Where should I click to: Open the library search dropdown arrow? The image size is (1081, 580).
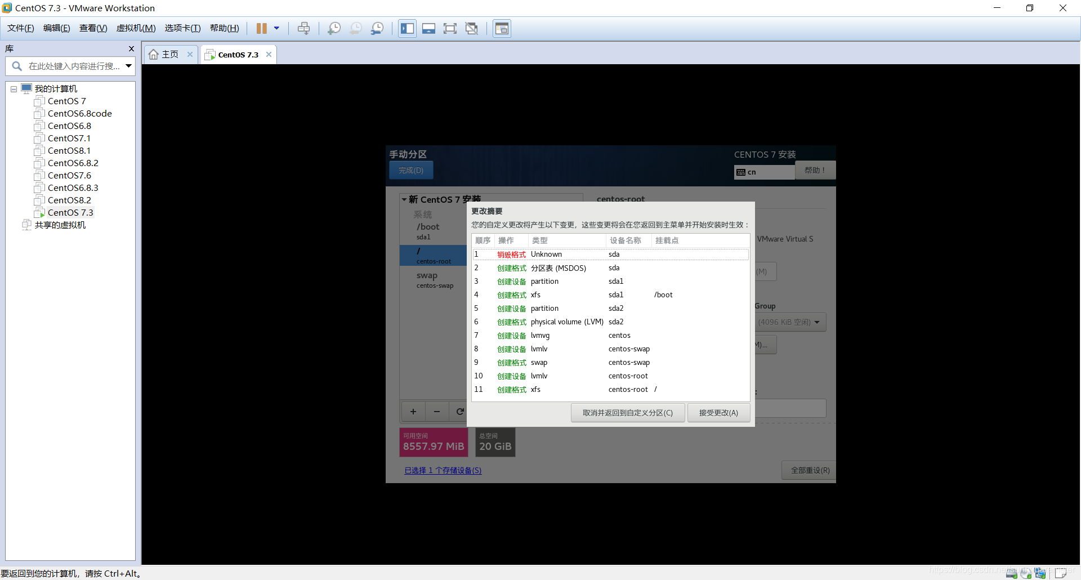tap(128, 66)
